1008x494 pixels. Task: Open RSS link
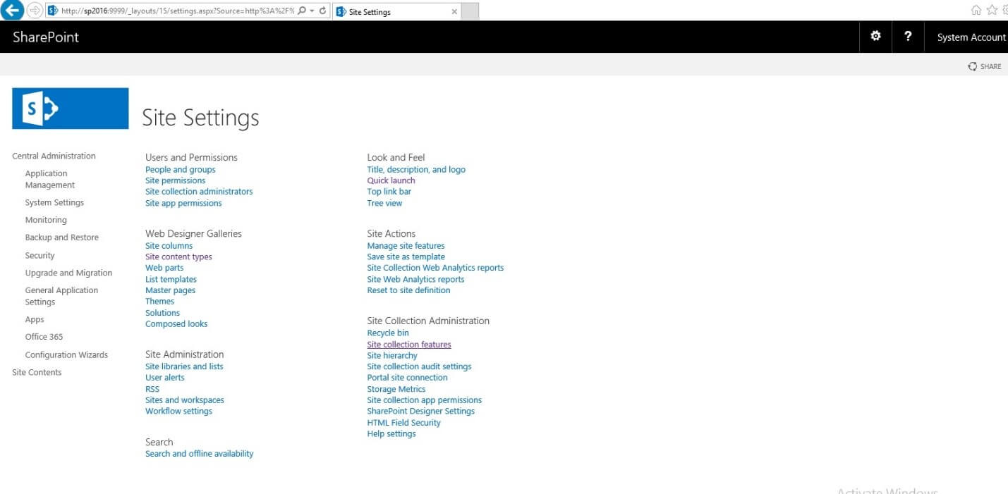coord(152,389)
